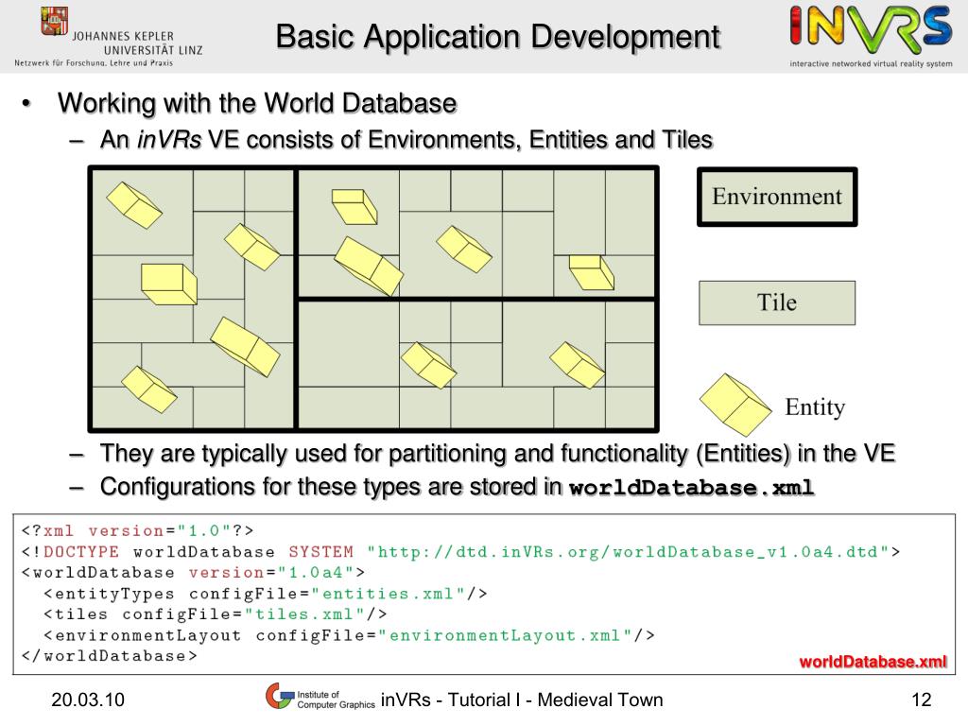Click the red 'worldDatabase.xml' label

[x=873, y=662]
